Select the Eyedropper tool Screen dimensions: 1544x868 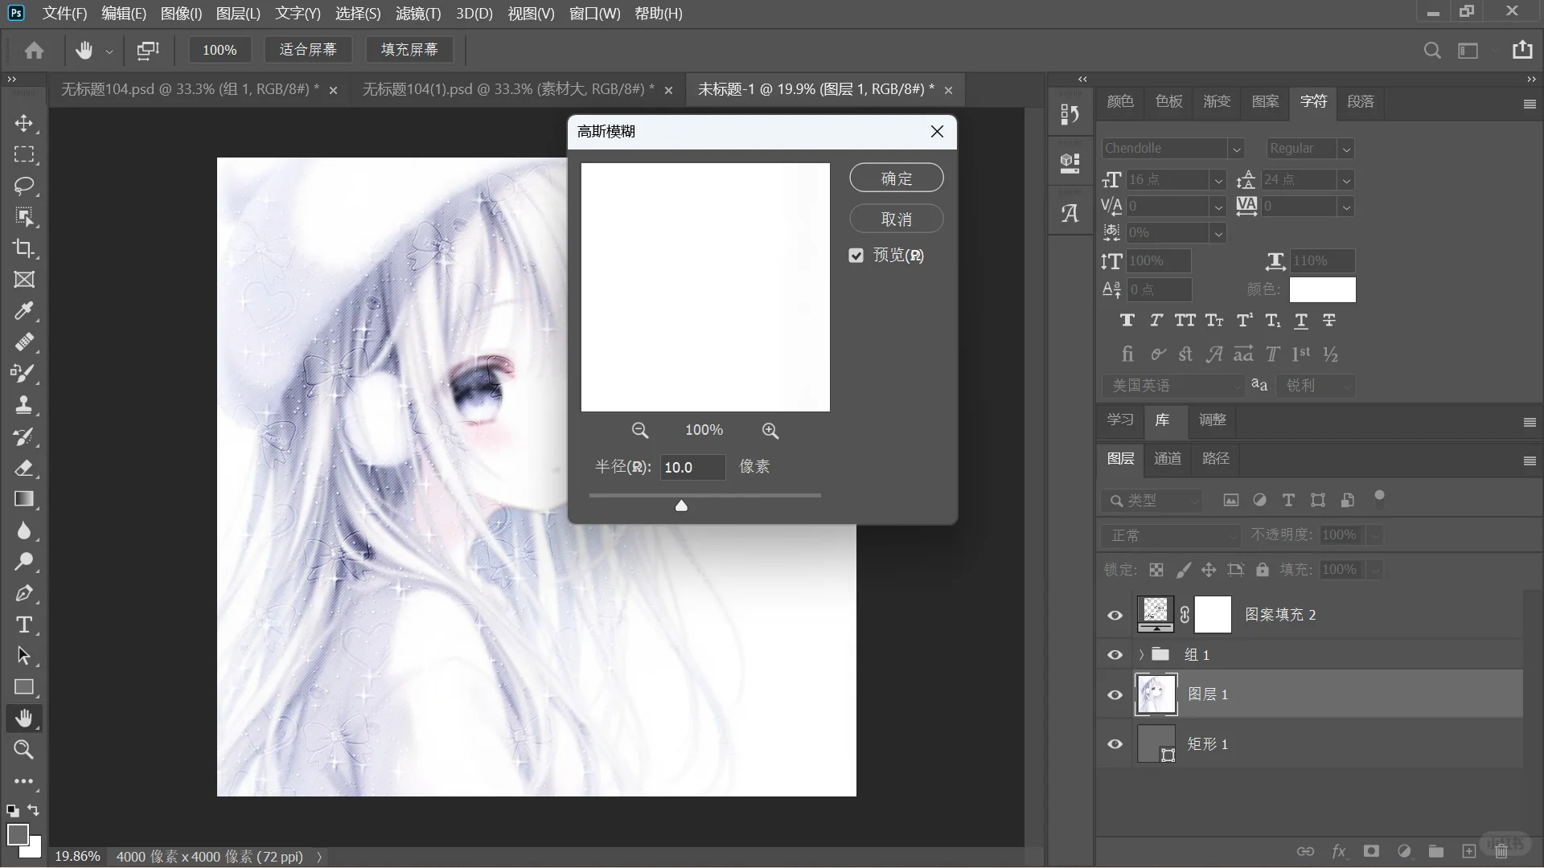coord(24,311)
